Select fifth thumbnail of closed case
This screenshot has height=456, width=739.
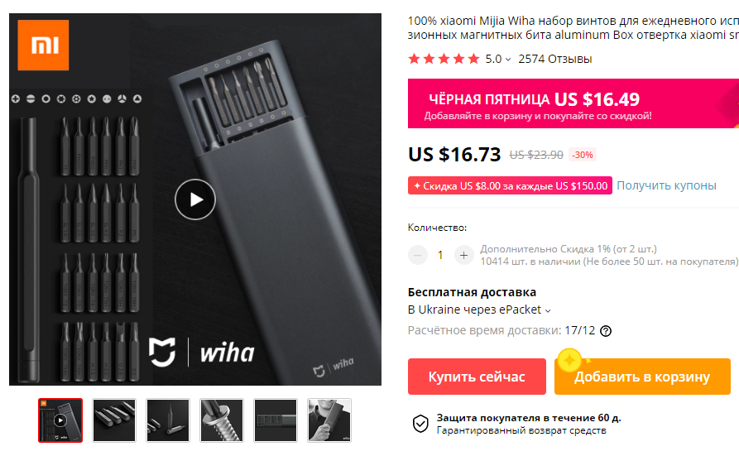[x=276, y=420]
